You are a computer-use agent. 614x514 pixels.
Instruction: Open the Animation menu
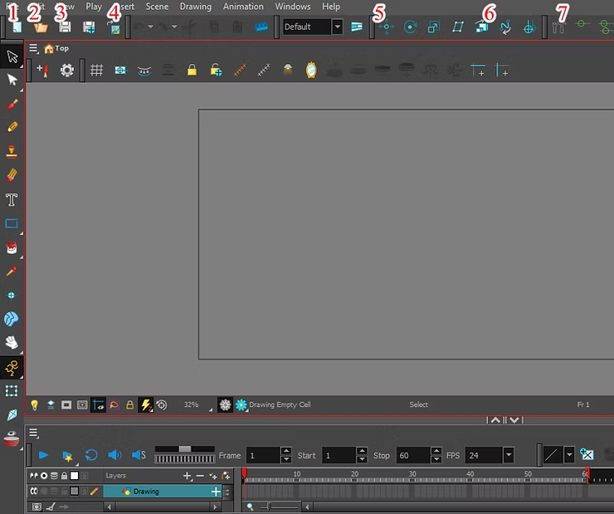[243, 7]
